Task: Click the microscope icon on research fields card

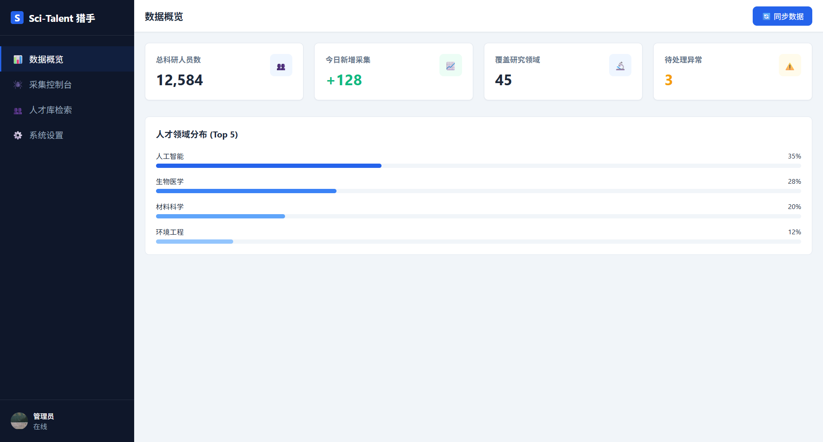Action: click(620, 66)
